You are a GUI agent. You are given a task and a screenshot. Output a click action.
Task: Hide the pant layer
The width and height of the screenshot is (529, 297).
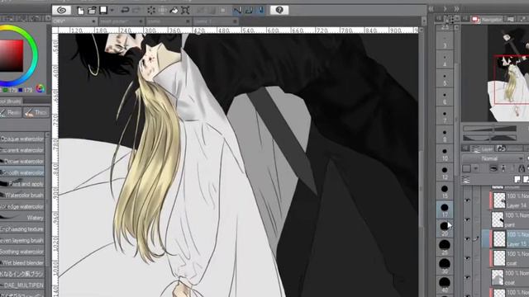pyautogui.click(x=467, y=219)
